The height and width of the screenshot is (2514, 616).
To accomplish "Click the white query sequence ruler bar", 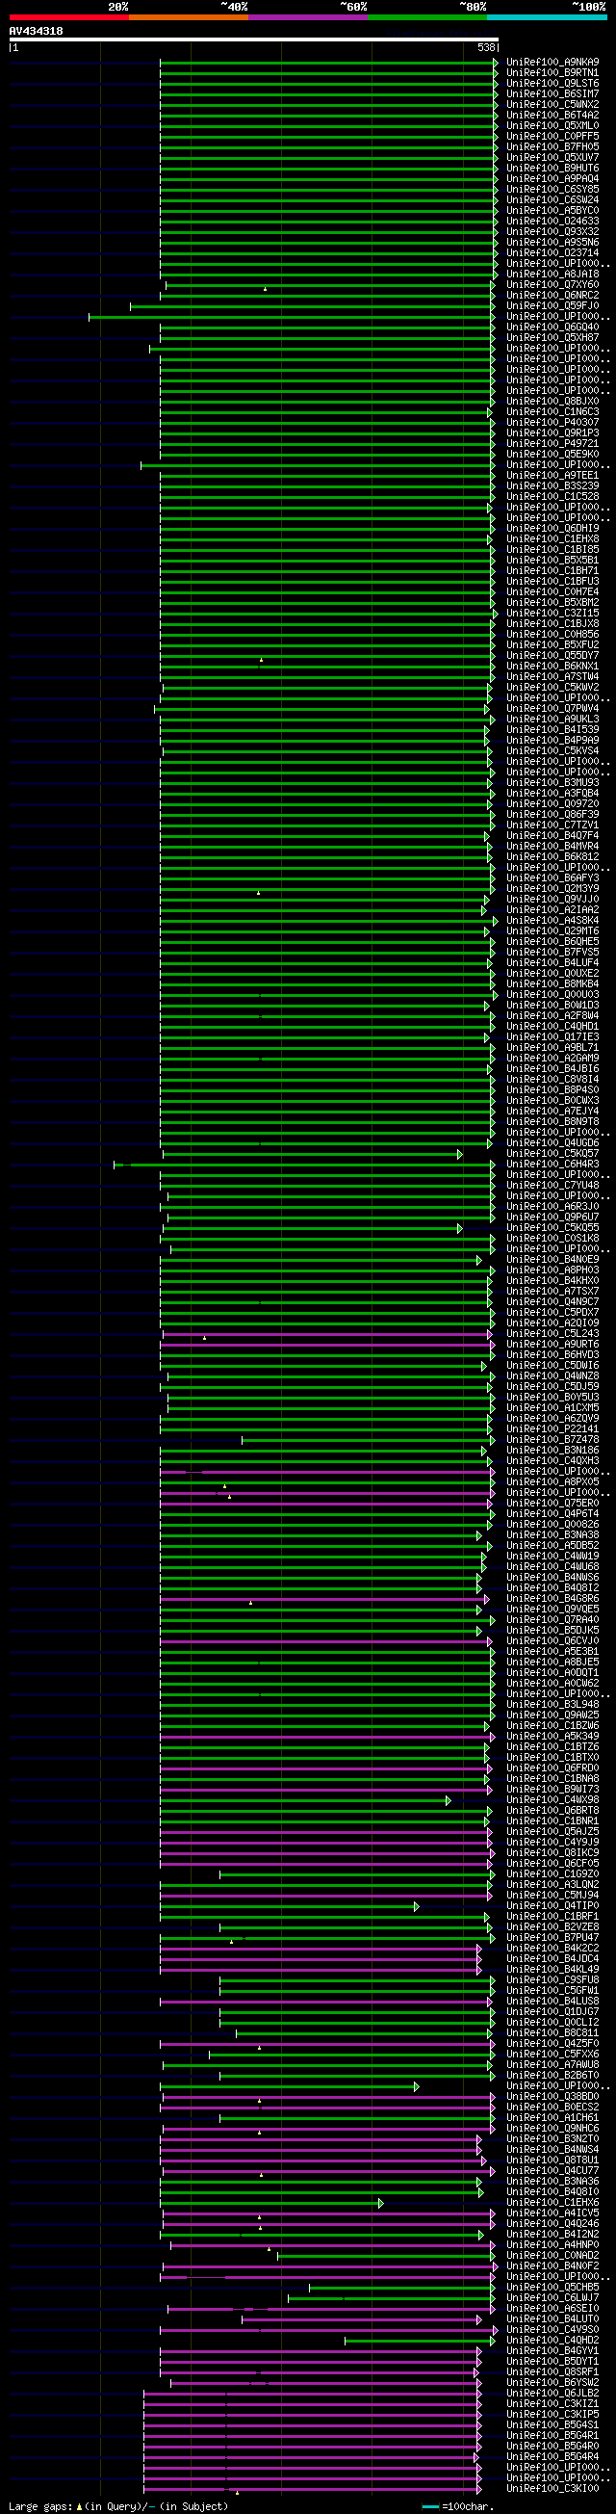I will 253,40.
